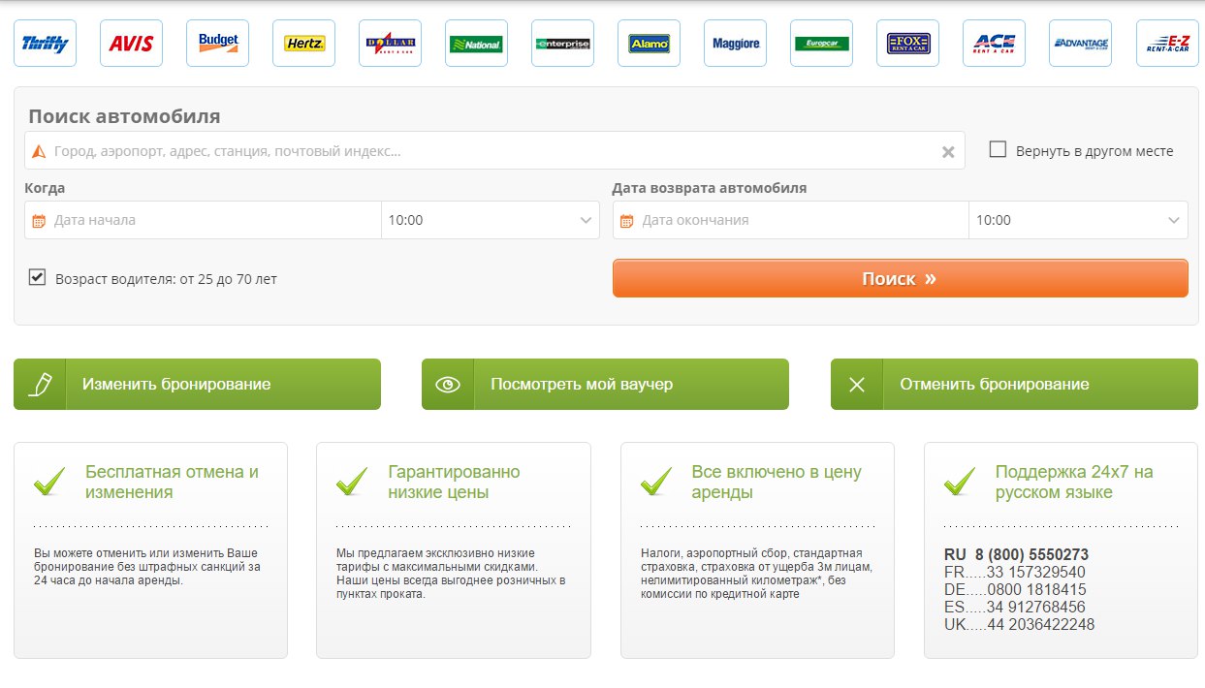1205x688 pixels.
Task: Click the Дата начала date field
Action: point(203,220)
